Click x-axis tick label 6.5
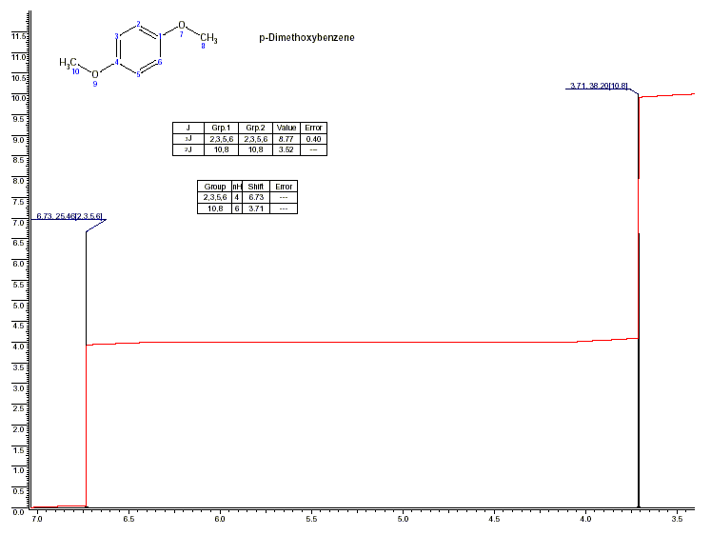 128,519
